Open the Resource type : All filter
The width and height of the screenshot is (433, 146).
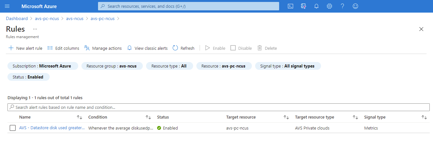point(169,66)
